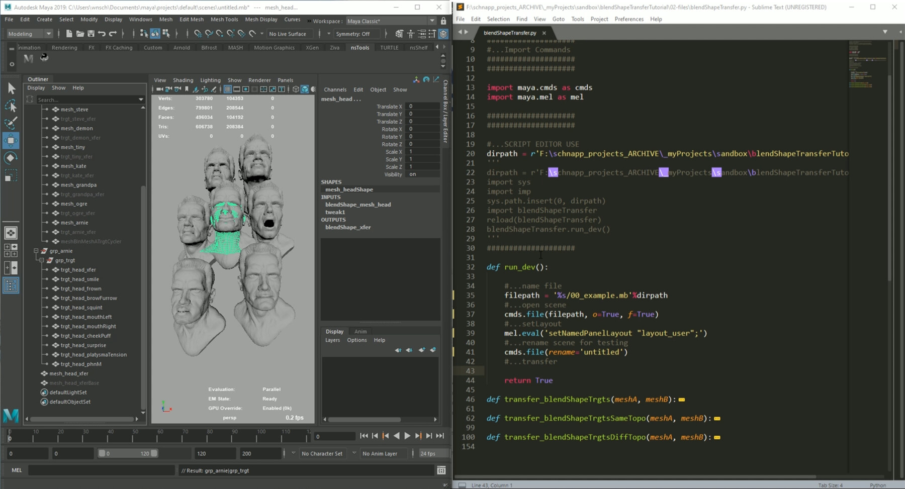
Task: Open the No Character Set dropdown
Action: pyautogui.click(x=322, y=453)
